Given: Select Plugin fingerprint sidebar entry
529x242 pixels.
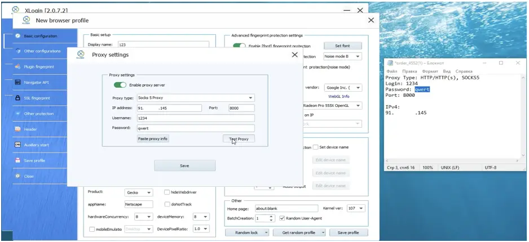Looking at the screenshot, I should pyautogui.click(x=39, y=67).
